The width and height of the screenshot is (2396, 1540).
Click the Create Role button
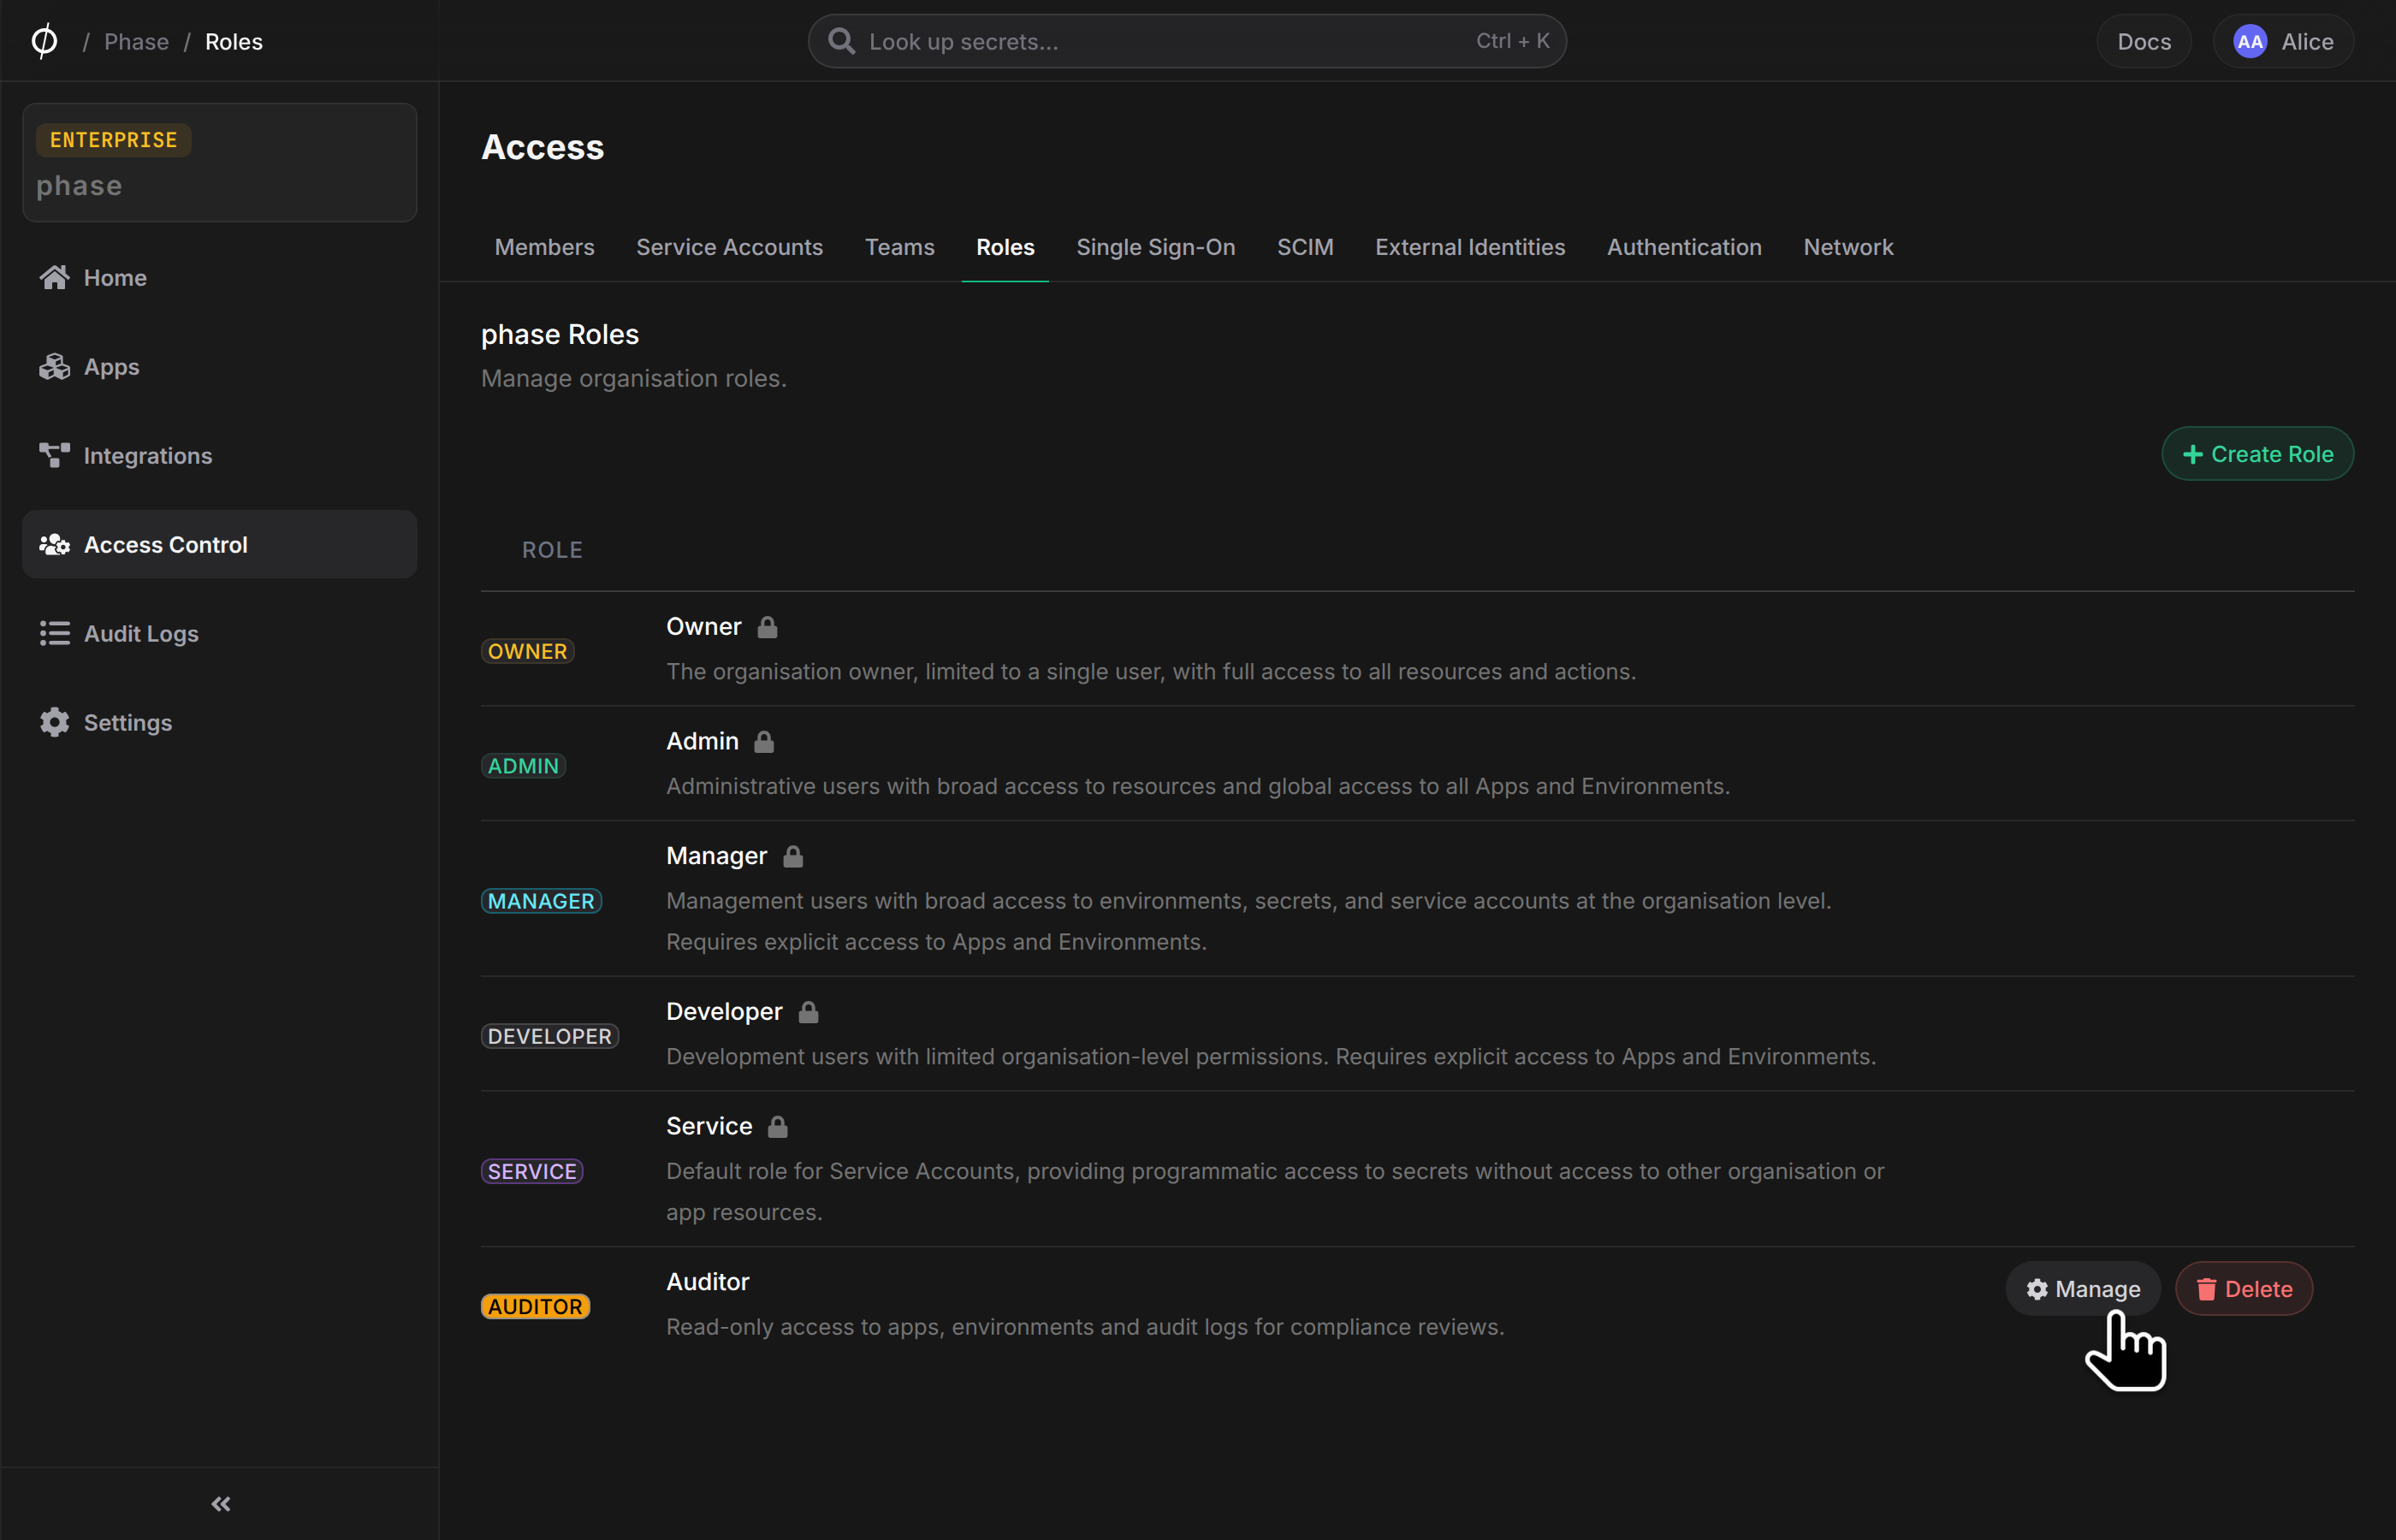click(2257, 454)
